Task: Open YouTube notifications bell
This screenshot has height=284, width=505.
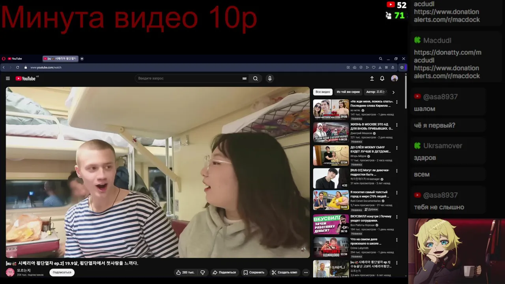Action: pos(382,78)
